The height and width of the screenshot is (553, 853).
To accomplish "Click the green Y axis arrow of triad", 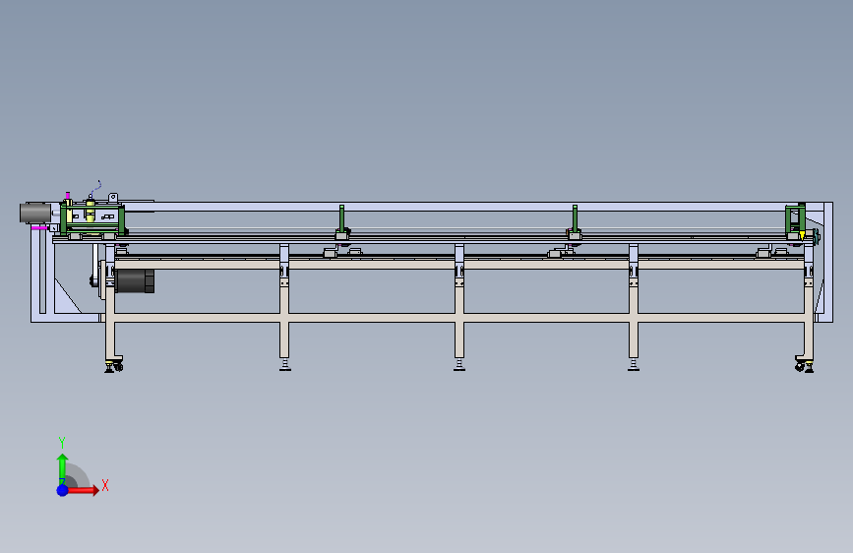I will point(63,468).
